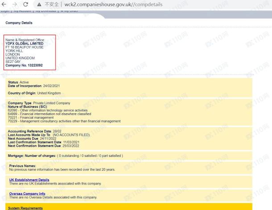272x210 pixels.
Task: Click the Company No. 13223092 text
Action: click(x=25, y=65)
